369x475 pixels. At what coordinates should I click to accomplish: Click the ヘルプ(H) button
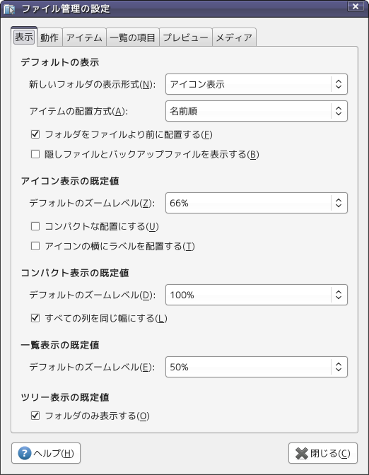coord(46,453)
